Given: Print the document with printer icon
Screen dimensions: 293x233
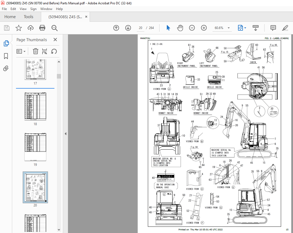Looking at the screenshot, I should click(42, 28).
